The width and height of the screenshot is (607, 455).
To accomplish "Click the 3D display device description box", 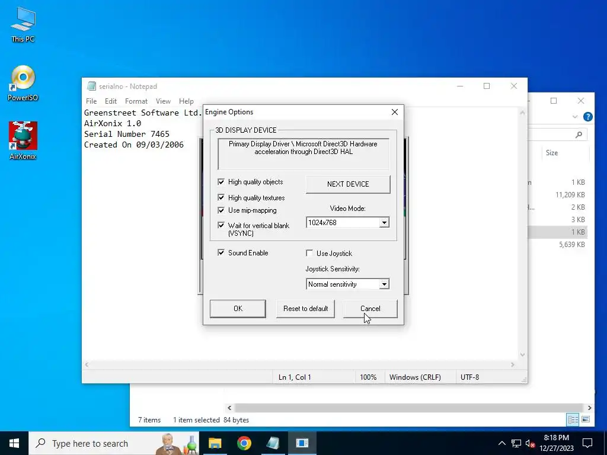I will [303, 154].
